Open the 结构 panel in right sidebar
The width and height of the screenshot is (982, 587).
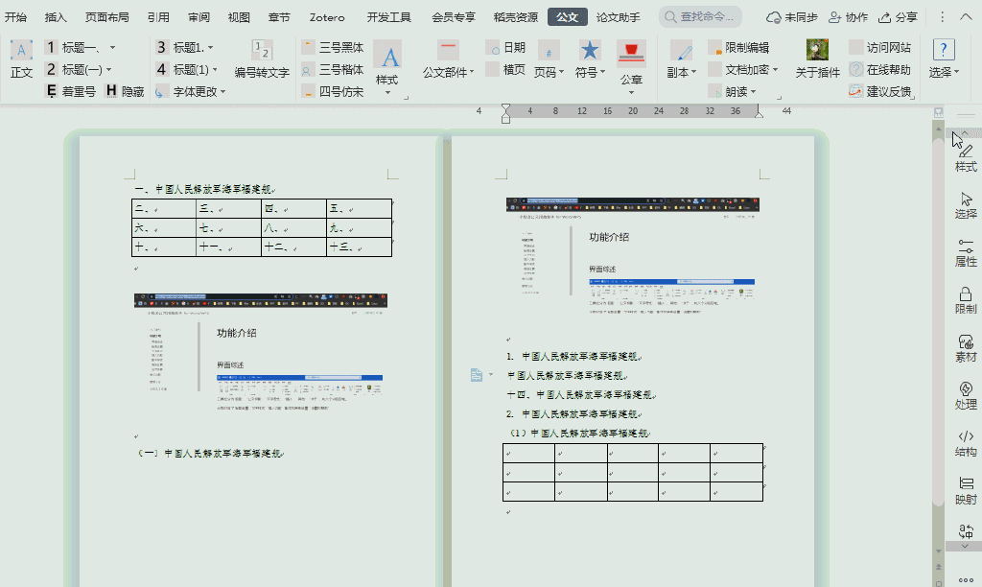coord(966,443)
